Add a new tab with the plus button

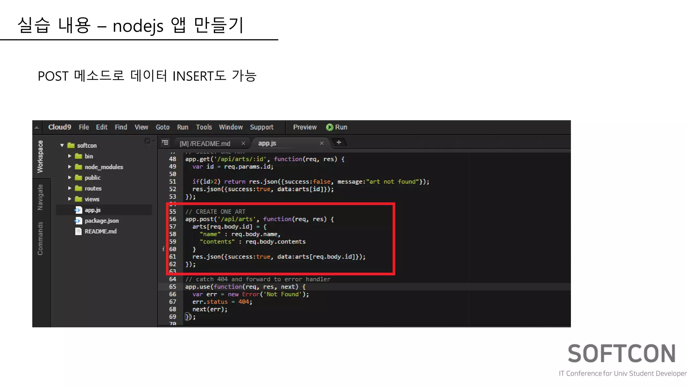pyautogui.click(x=339, y=142)
